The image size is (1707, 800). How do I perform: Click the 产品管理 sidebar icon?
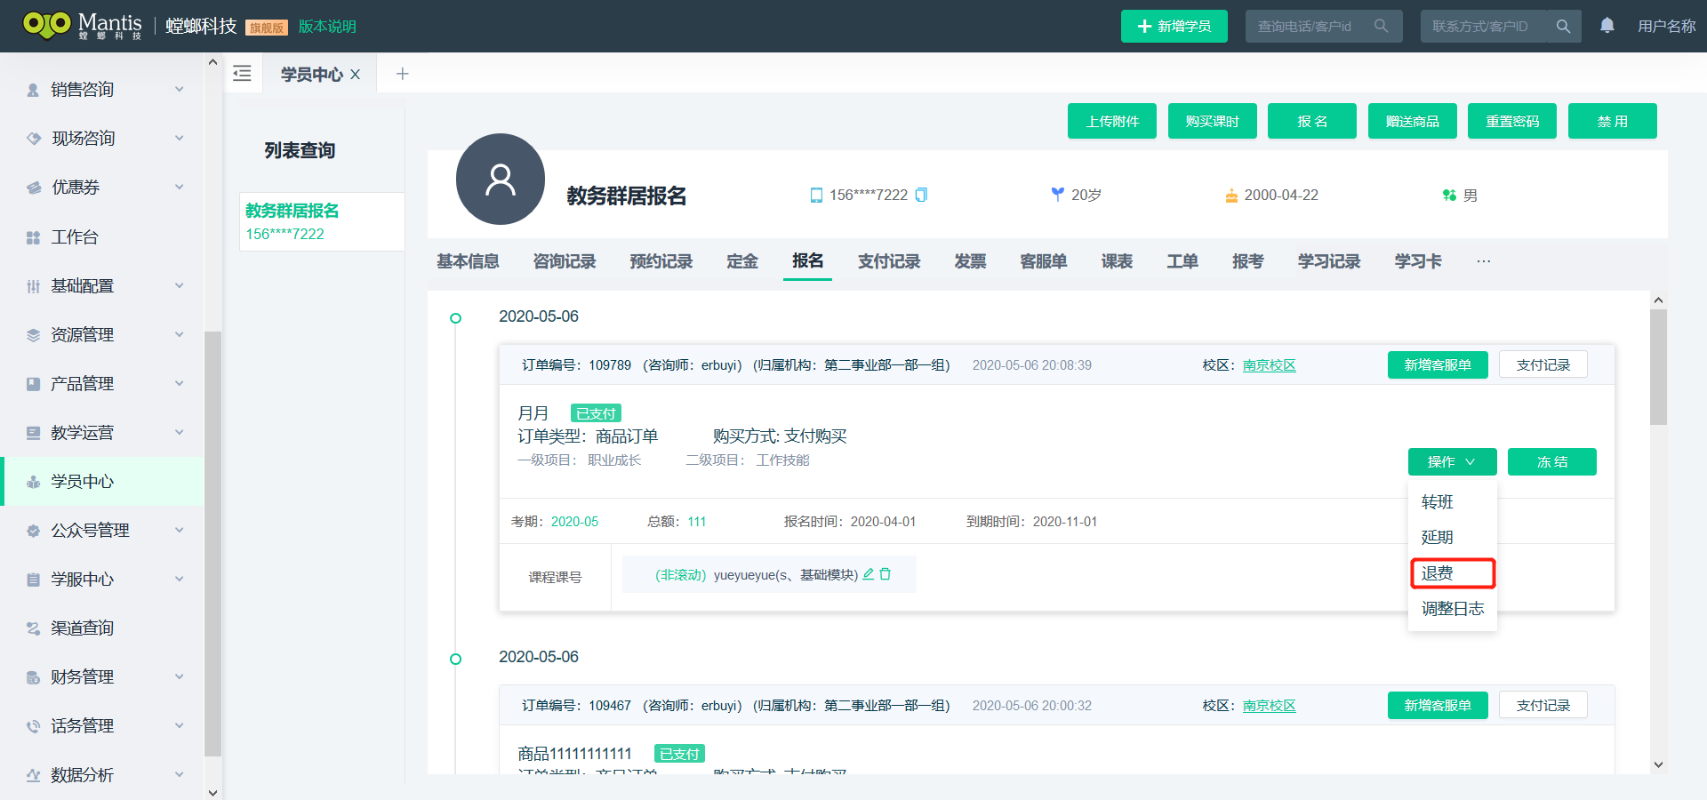pyautogui.click(x=33, y=384)
